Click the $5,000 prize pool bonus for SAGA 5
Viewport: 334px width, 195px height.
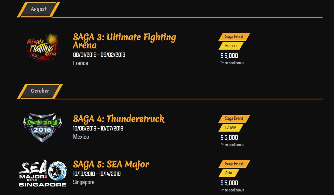tap(229, 183)
